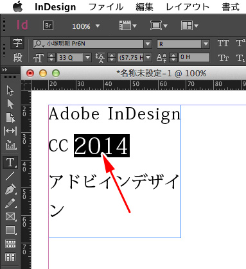246x269 pixels.
Task: Select the Type tool
Action: (10, 162)
